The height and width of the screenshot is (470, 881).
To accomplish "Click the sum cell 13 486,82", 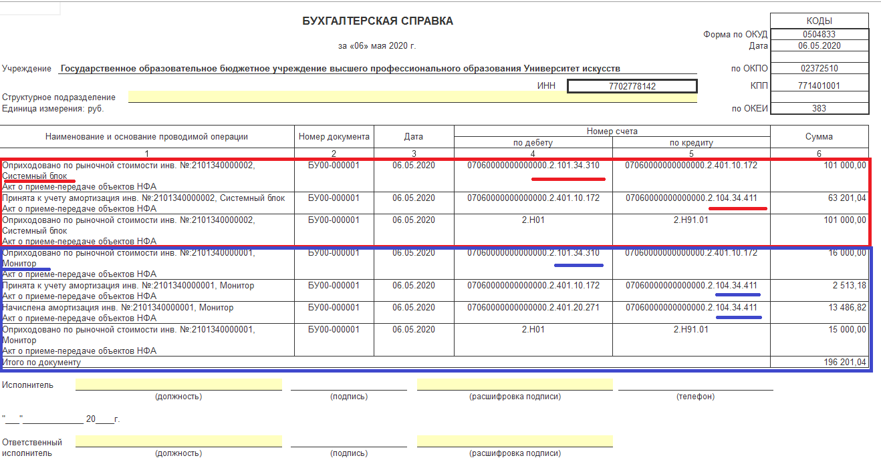I will coord(820,312).
